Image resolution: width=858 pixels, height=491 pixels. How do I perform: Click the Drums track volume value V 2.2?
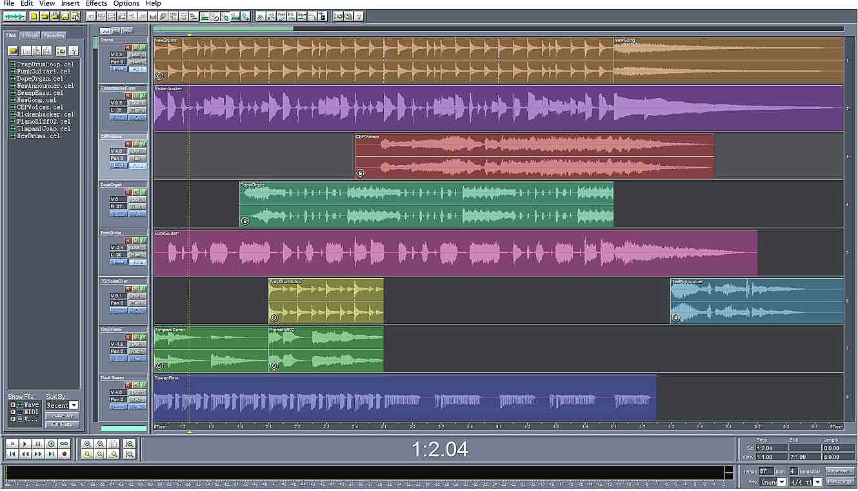[117, 55]
